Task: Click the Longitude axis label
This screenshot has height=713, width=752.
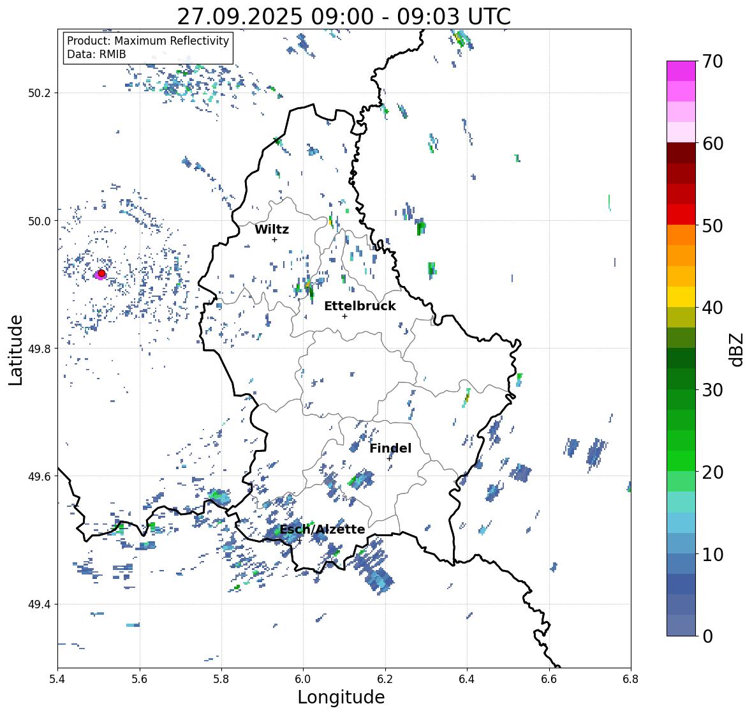Action: pos(341,697)
